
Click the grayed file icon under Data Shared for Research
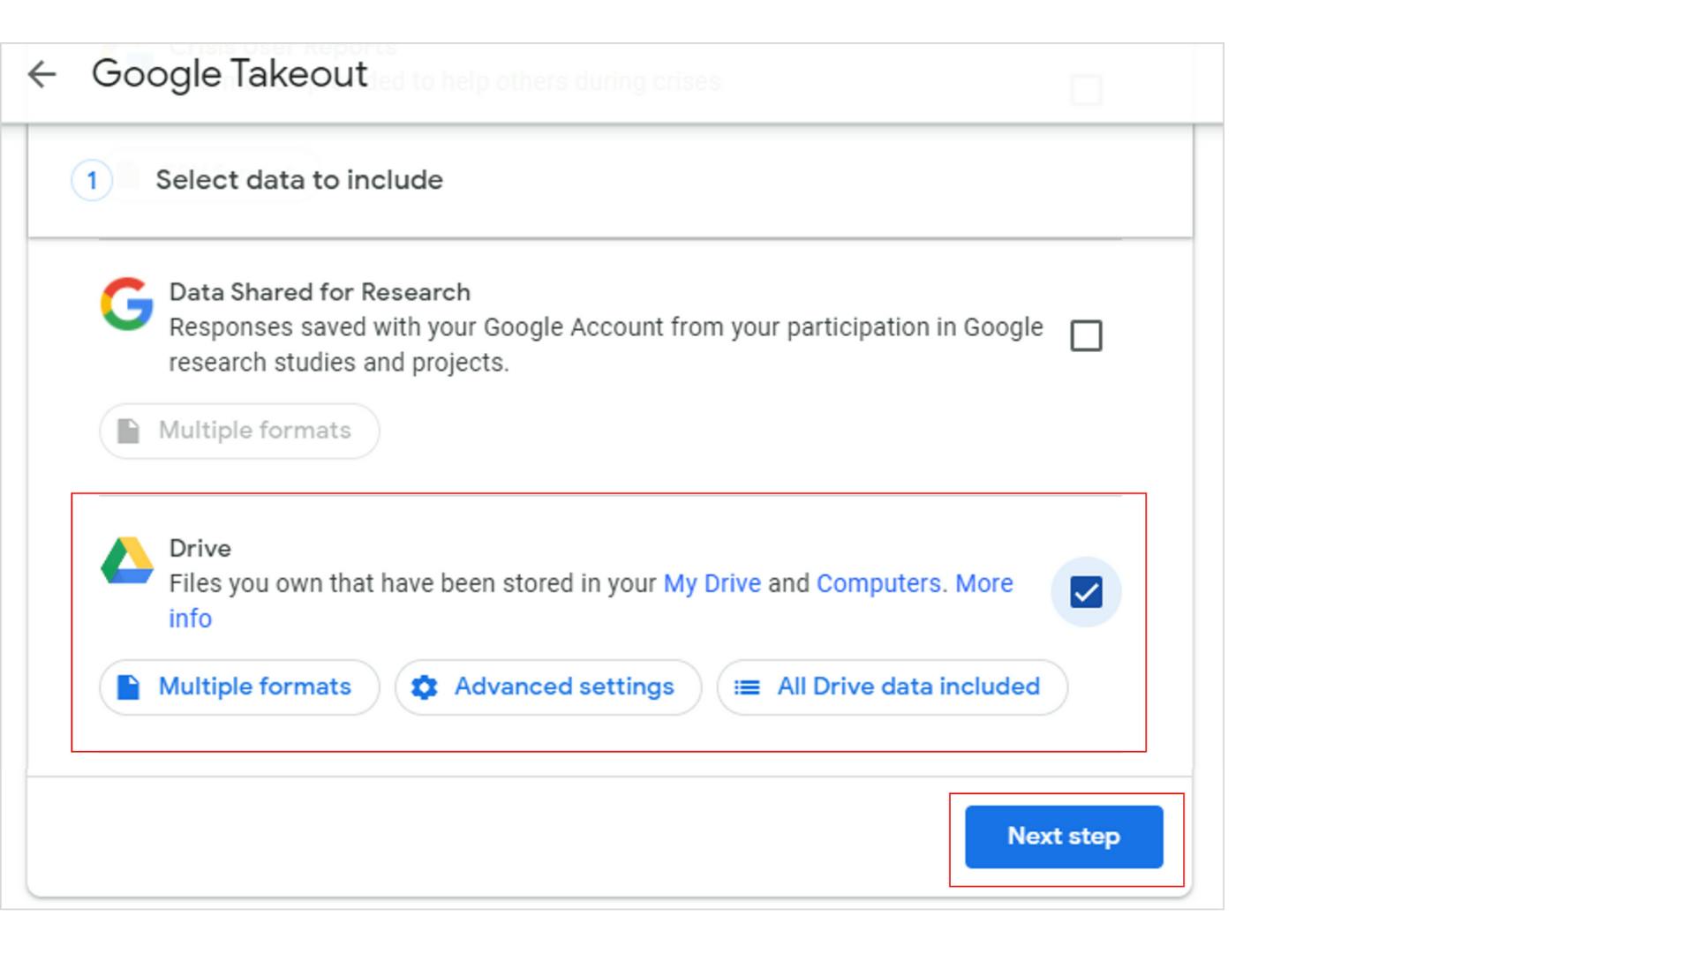[x=129, y=430]
